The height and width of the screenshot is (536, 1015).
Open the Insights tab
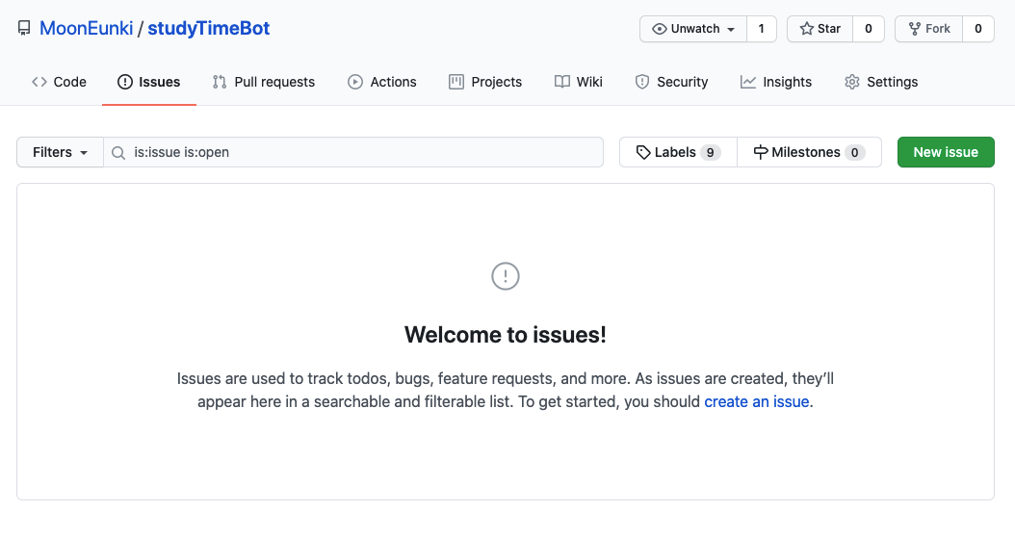(776, 82)
